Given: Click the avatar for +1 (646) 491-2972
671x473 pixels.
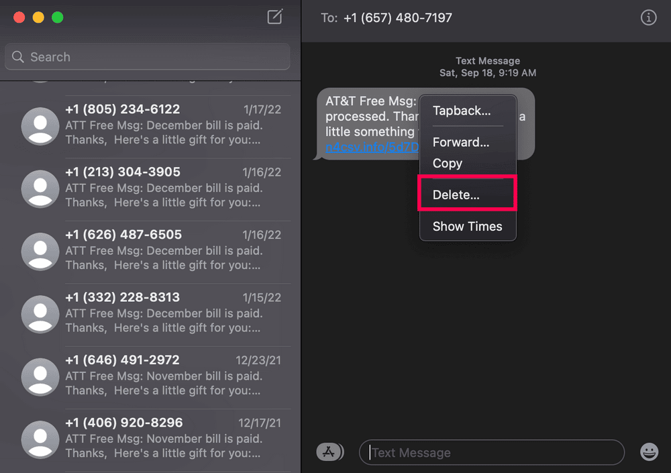Looking at the screenshot, I should point(40,376).
